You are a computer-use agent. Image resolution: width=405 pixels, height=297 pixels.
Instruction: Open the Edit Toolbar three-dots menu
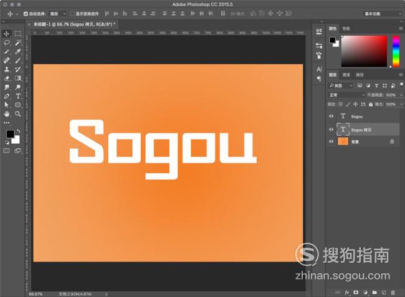[6, 123]
